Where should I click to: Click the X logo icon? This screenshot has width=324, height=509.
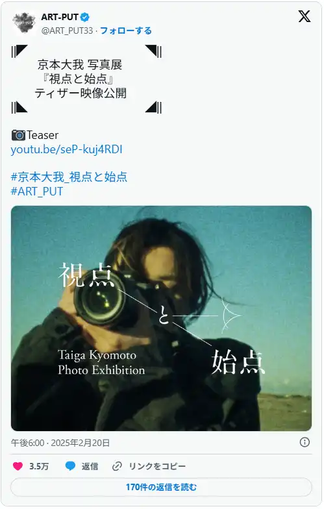point(304,16)
